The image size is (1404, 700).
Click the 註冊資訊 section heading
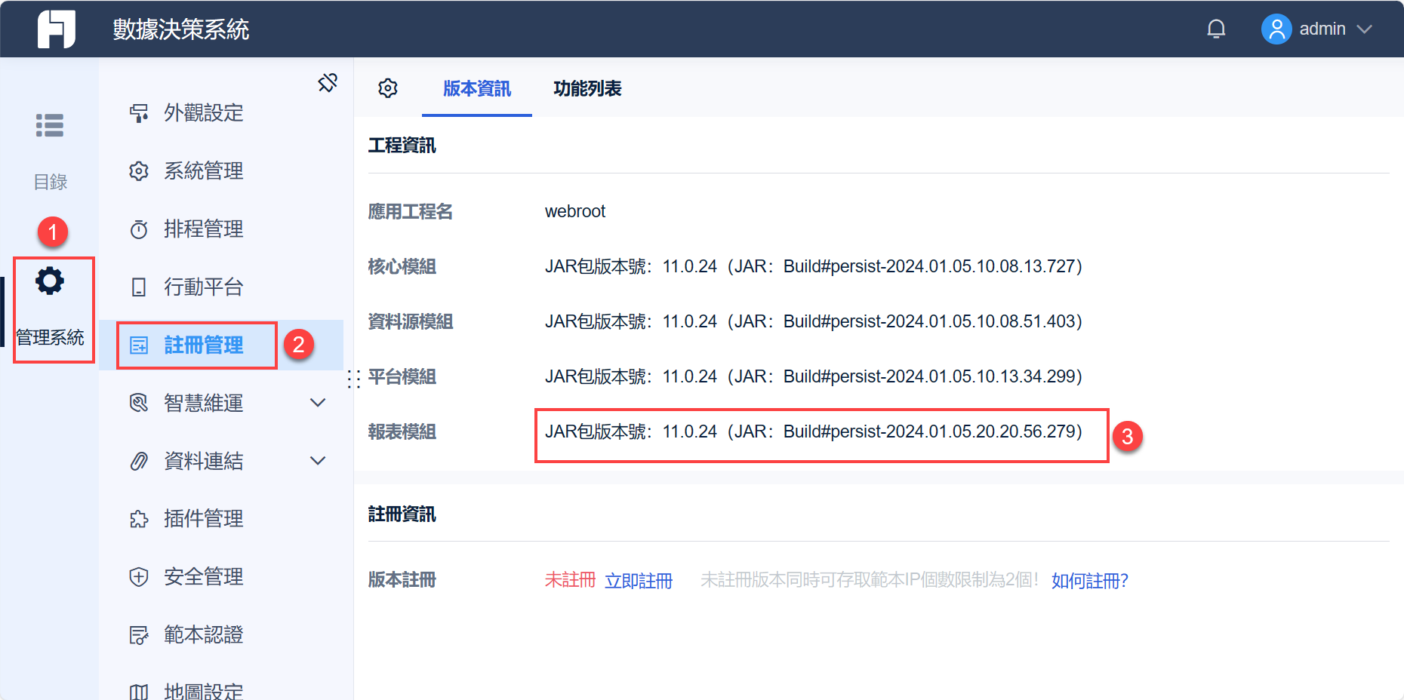(x=402, y=514)
